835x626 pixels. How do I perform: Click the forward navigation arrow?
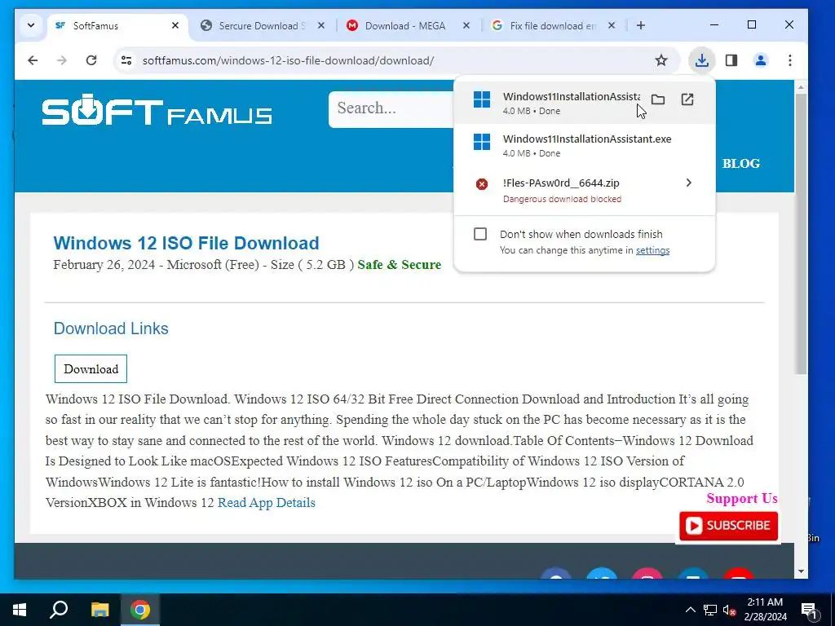click(62, 60)
